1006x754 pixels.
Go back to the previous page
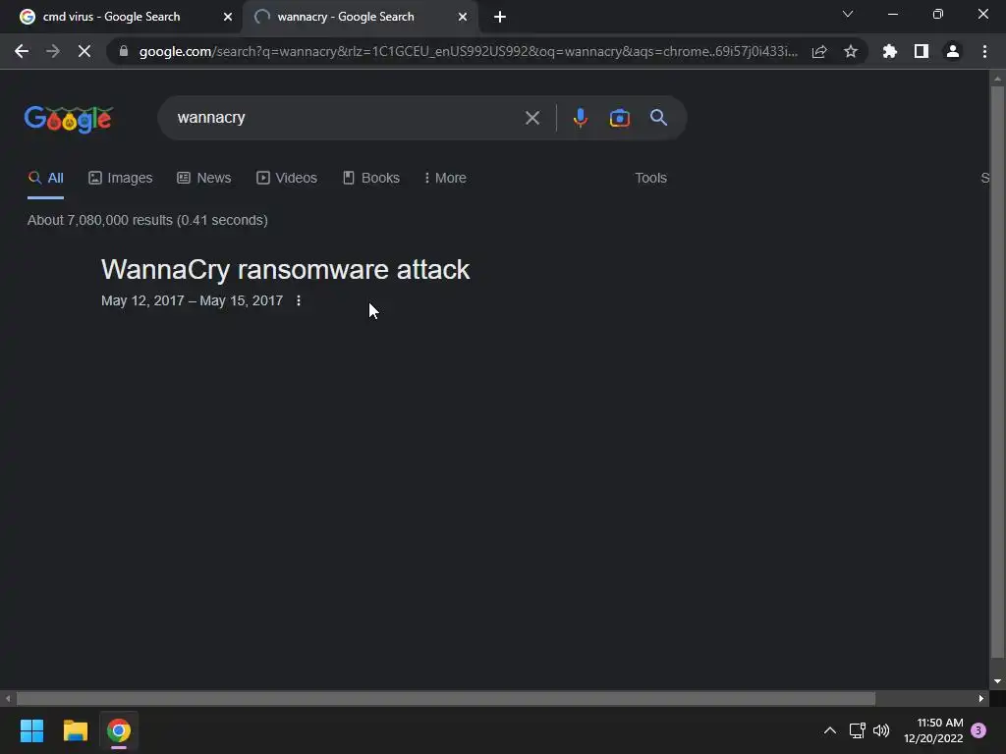click(x=22, y=51)
